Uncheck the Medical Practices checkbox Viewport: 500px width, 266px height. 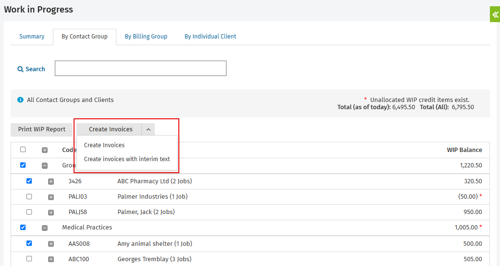23,228
